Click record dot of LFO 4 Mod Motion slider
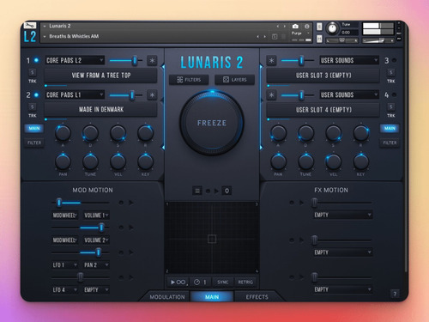429x322 pixels. [x=121, y=277]
